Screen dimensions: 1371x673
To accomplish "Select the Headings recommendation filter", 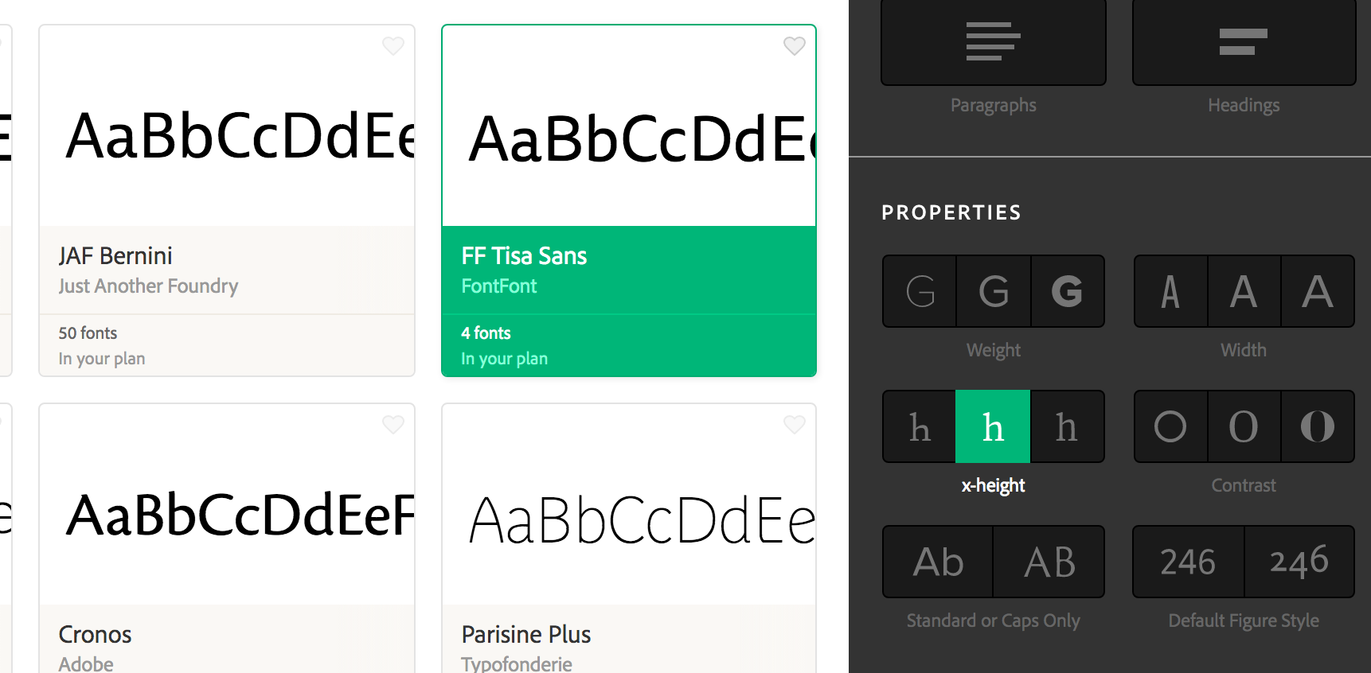I will [x=1244, y=42].
